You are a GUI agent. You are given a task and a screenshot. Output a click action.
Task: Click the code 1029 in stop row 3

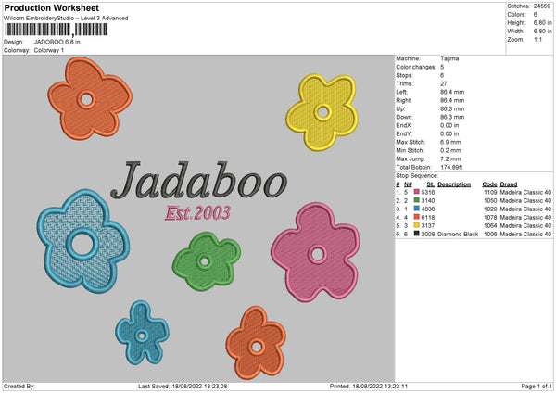[490, 209]
